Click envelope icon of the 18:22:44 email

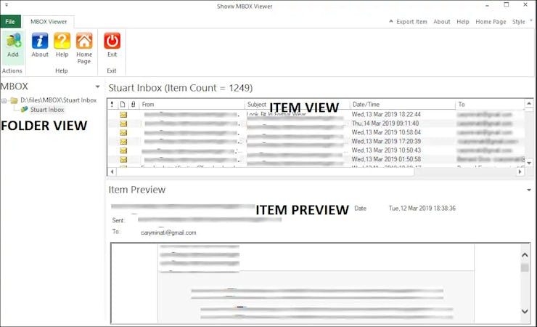(123, 115)
